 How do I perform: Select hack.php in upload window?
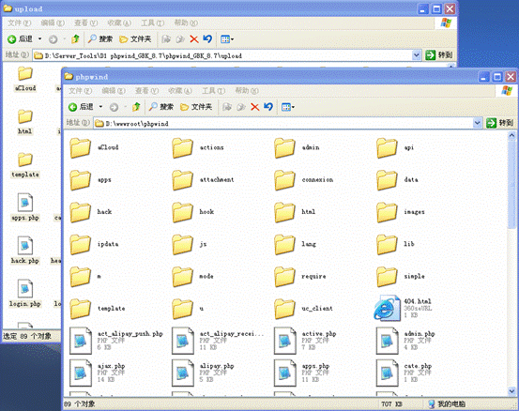25,251
